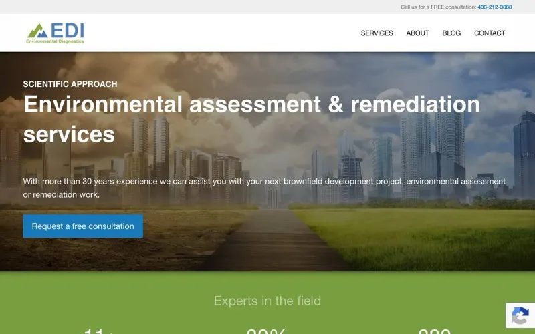This screenshot has height=334, width=535.
Task: Click the Experts in the field heading
Action: click(267, 301)
